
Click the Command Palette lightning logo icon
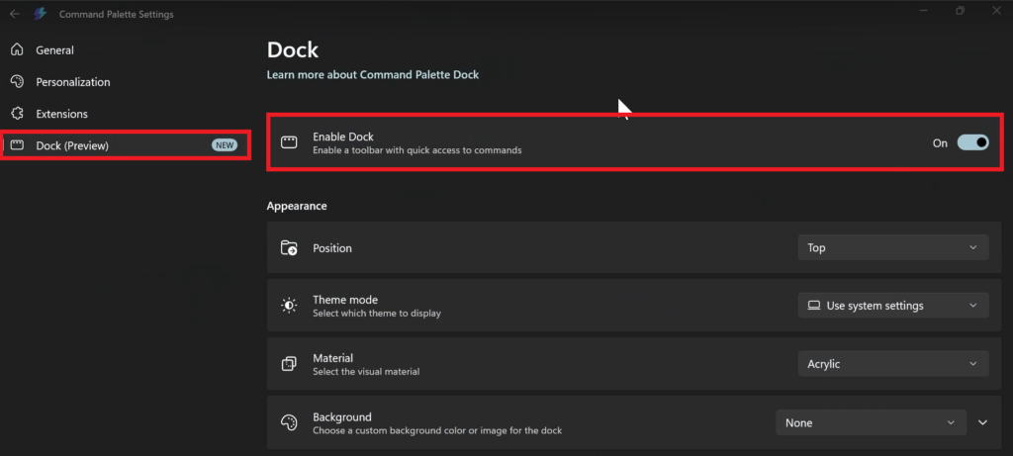(x=42, y=14)
